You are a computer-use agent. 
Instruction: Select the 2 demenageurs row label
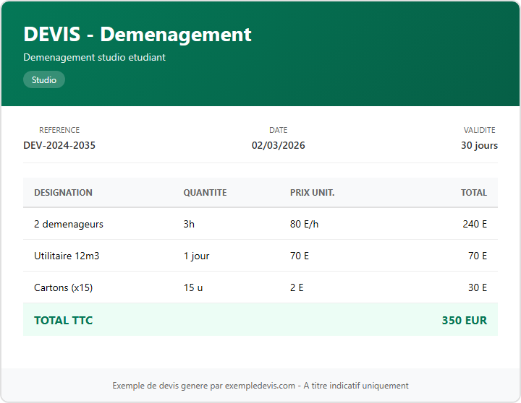tap(69, 224)
